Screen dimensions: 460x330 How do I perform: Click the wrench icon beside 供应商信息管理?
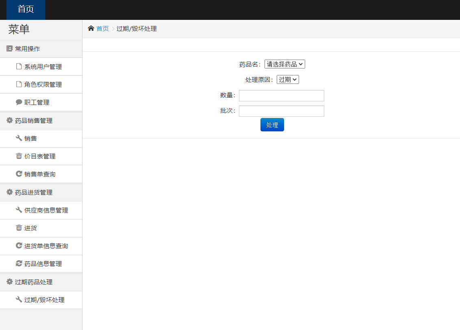(x=18, y=210)
